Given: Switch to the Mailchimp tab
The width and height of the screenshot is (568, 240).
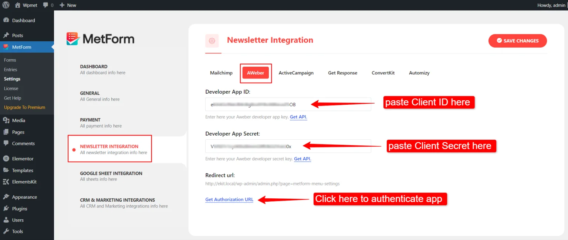Looking at the screenshot, I should click(x=221, y=73).
